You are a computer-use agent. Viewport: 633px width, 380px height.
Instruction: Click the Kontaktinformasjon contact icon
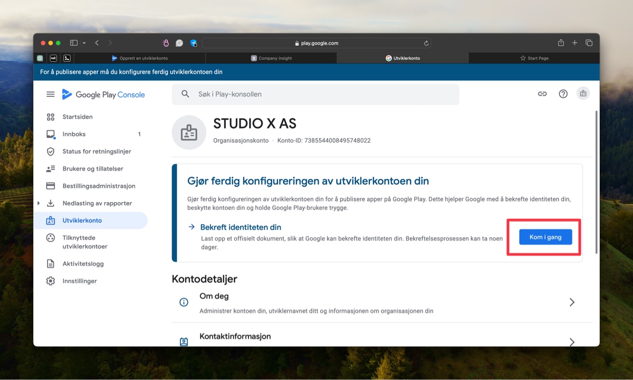184,342
